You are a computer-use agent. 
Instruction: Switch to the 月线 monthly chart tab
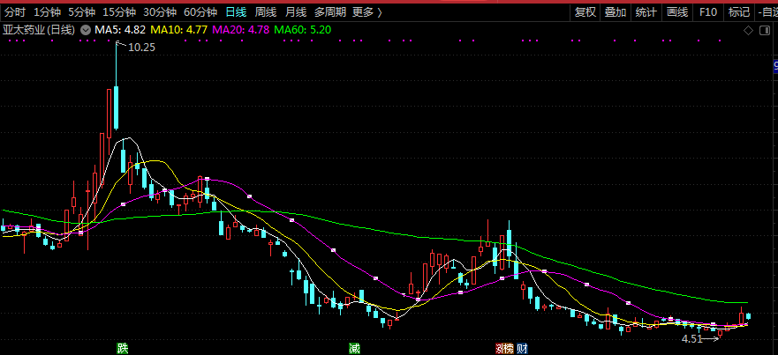[296, 12]
